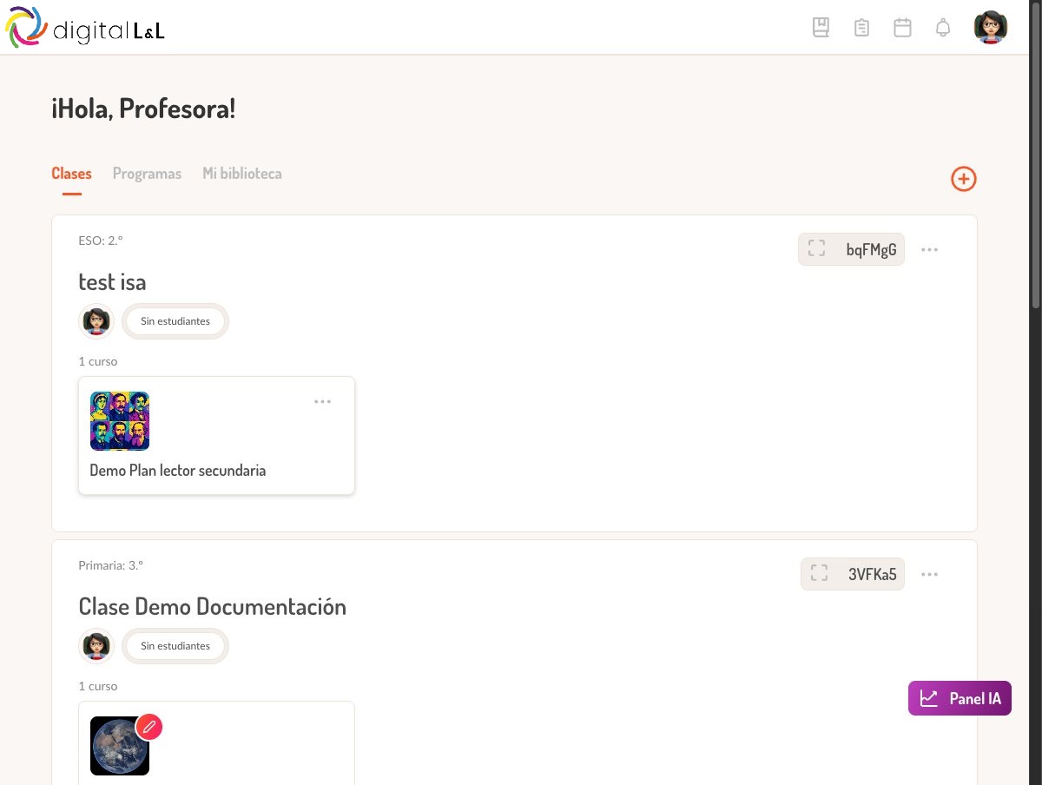
Task: Click Sin estudiantes under test isa
Action: pos(175,321)
